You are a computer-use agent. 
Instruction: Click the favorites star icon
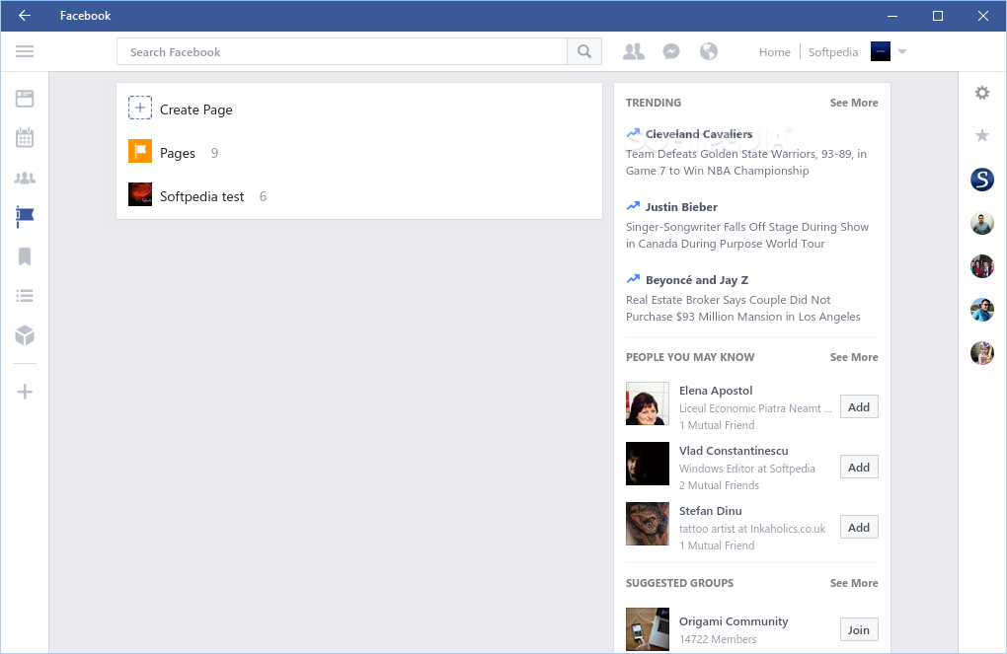(982, 135)
